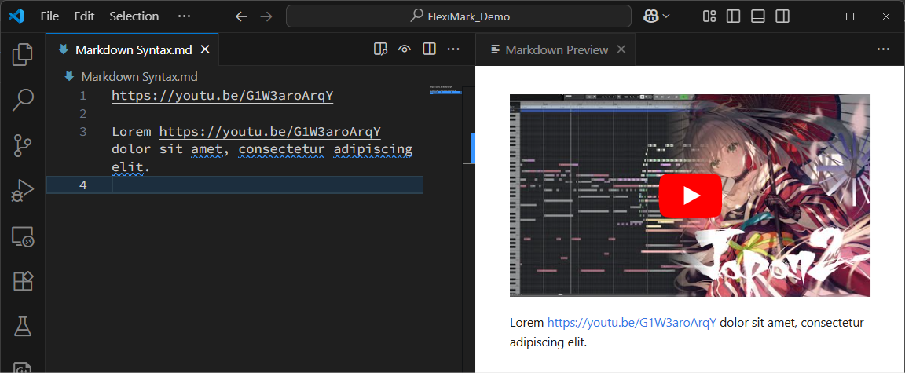
Task: Open the Explorer view in activity bar
Action: pos(23,54)
